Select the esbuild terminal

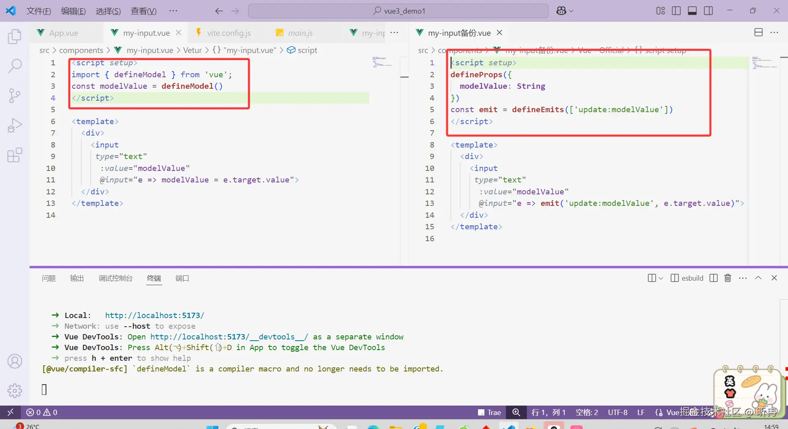(x=687, y=278)
